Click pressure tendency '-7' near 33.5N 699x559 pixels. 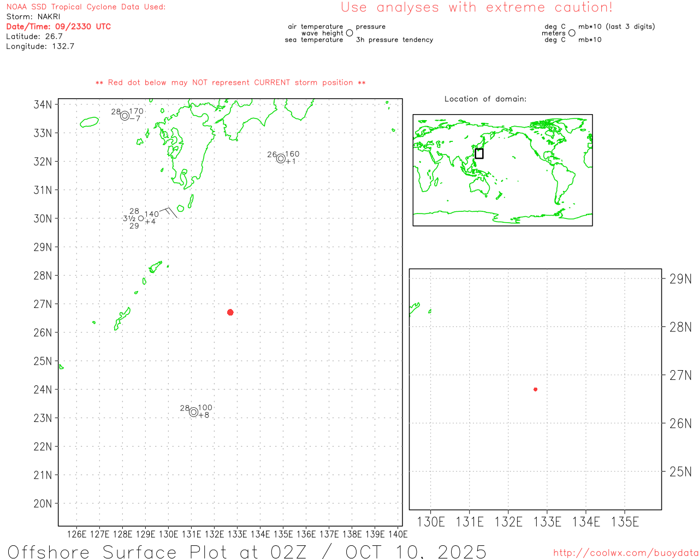coord(135,118)
